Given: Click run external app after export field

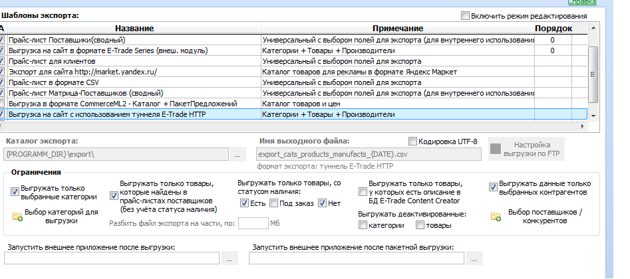Looking at the screenshot, I should point(112,258).
